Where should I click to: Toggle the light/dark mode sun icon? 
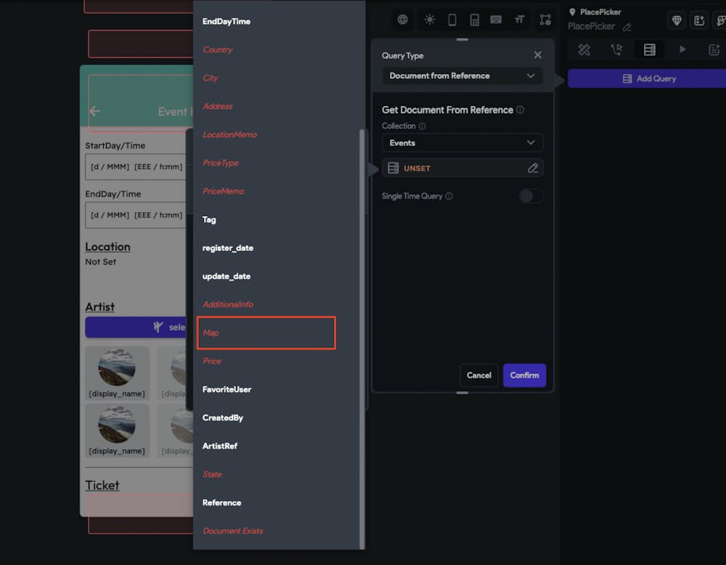430,20
